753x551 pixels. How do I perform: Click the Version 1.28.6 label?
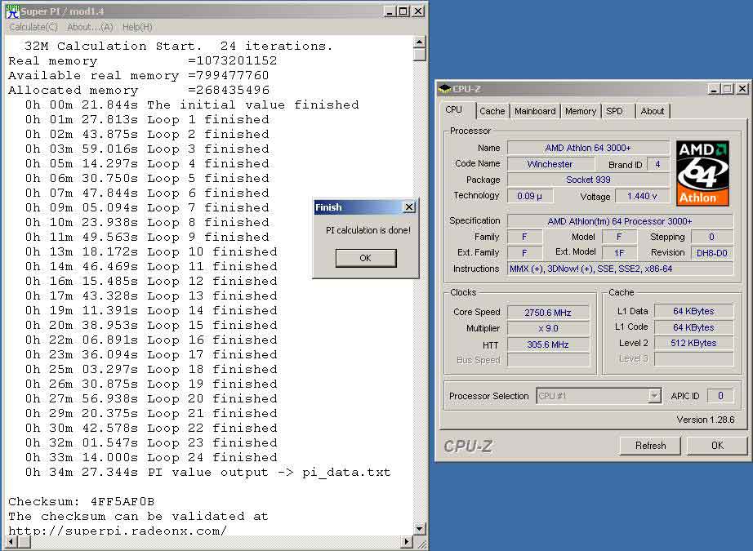pyautogui.click(x=706, y=420)
